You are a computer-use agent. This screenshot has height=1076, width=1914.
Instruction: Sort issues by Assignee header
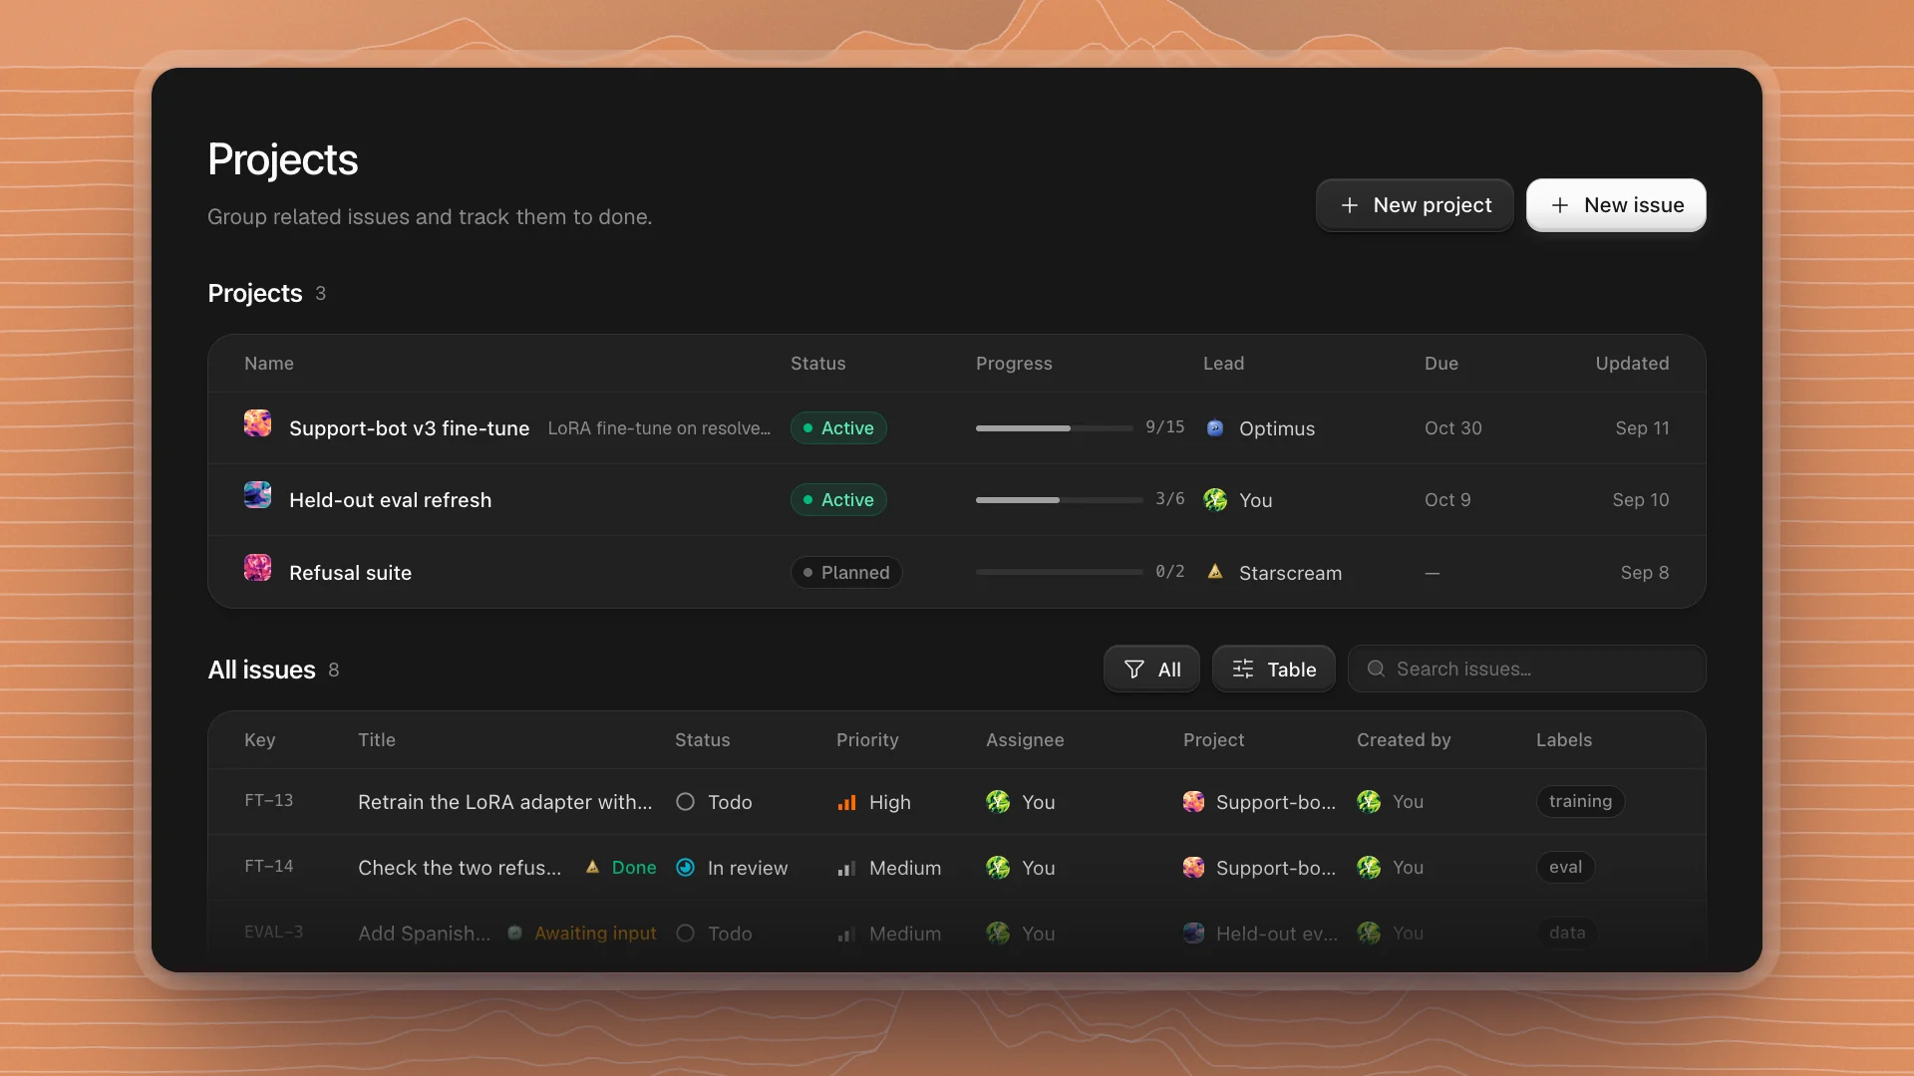click(1025, 740)
